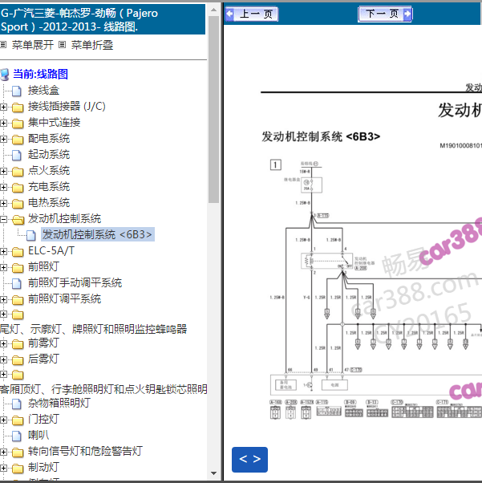Click the 起动系统 page icon

coord(17,155)
